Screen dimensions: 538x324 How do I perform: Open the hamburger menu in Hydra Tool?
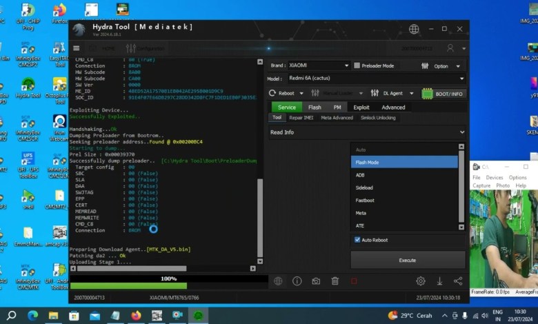click(x=77, y=48)
